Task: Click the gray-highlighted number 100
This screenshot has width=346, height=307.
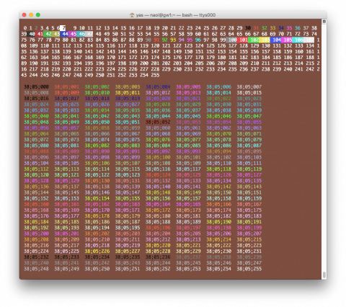Action: (x=232, y=40)
